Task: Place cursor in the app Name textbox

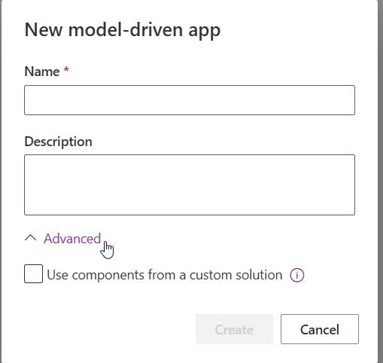Action: (x=190, y=100)
